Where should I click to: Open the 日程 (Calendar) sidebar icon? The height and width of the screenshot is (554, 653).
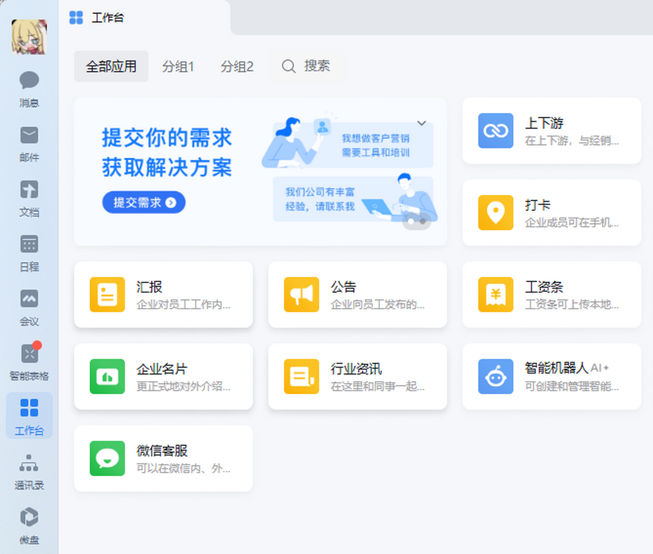click(29, 252)
